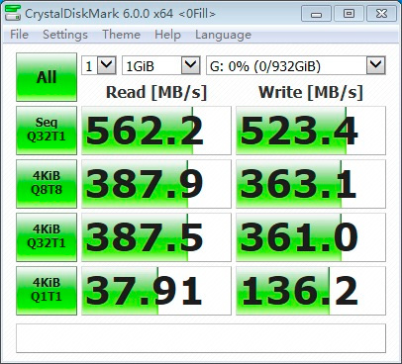Run all benchmarks with the All button
This screenshot has height=364, width=402.
tap(47, 77)
